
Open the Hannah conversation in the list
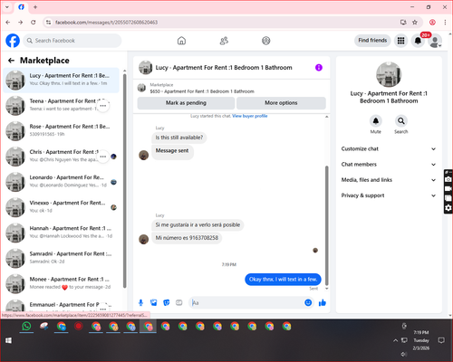click(62, 233)
